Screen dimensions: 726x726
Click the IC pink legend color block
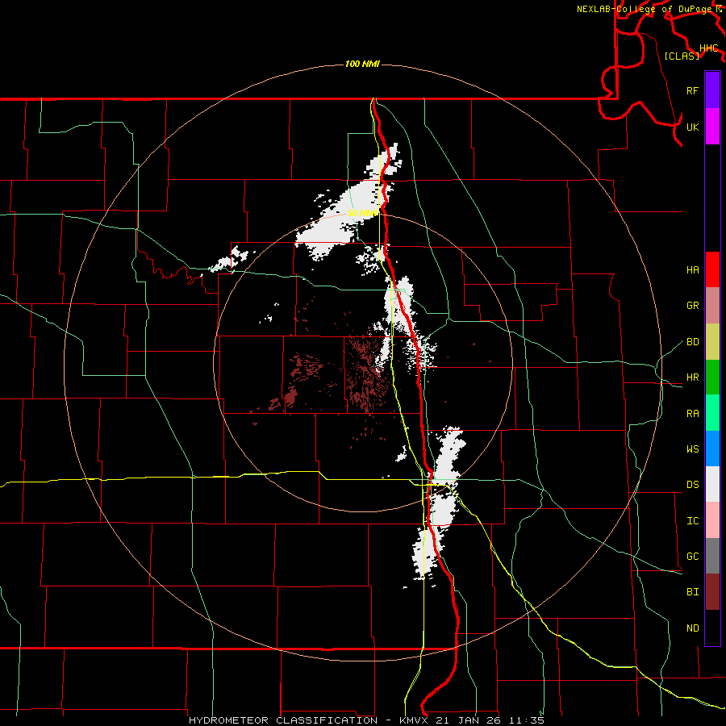point(712,520)
